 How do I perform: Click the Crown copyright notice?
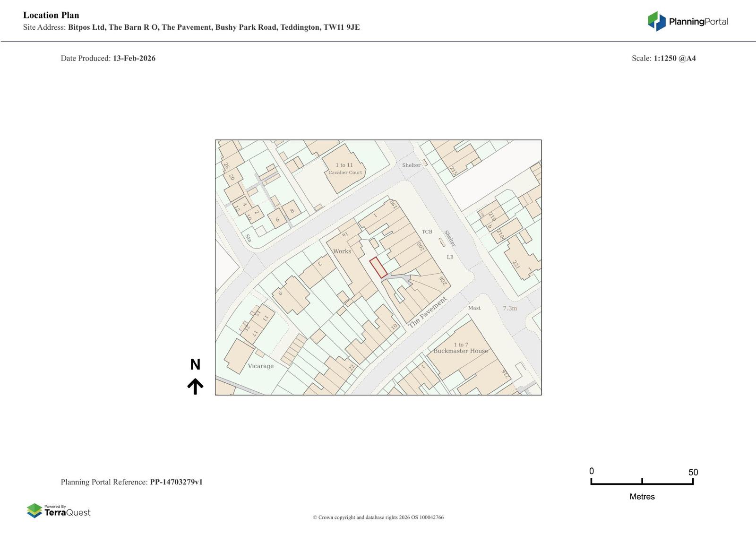pyautogui.click(x=378, y=517)
